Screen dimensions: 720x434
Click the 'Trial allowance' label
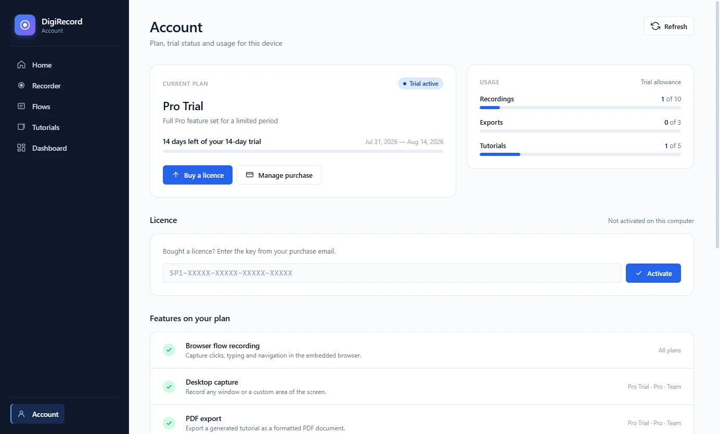click(x=661, y=82)
